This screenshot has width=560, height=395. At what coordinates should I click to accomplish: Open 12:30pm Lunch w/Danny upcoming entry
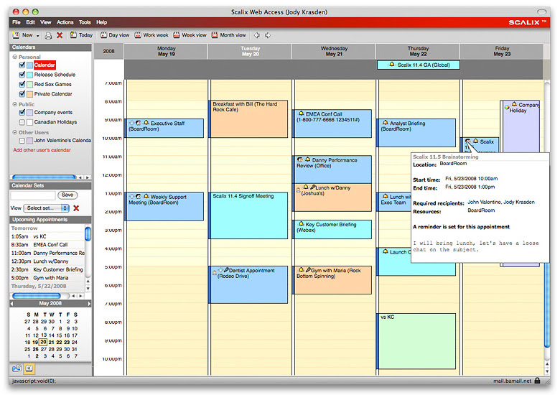(47, 261)
